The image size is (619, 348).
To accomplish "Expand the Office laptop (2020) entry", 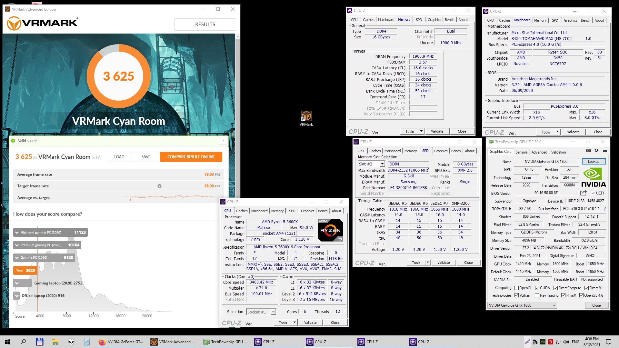I will (17, 296).
